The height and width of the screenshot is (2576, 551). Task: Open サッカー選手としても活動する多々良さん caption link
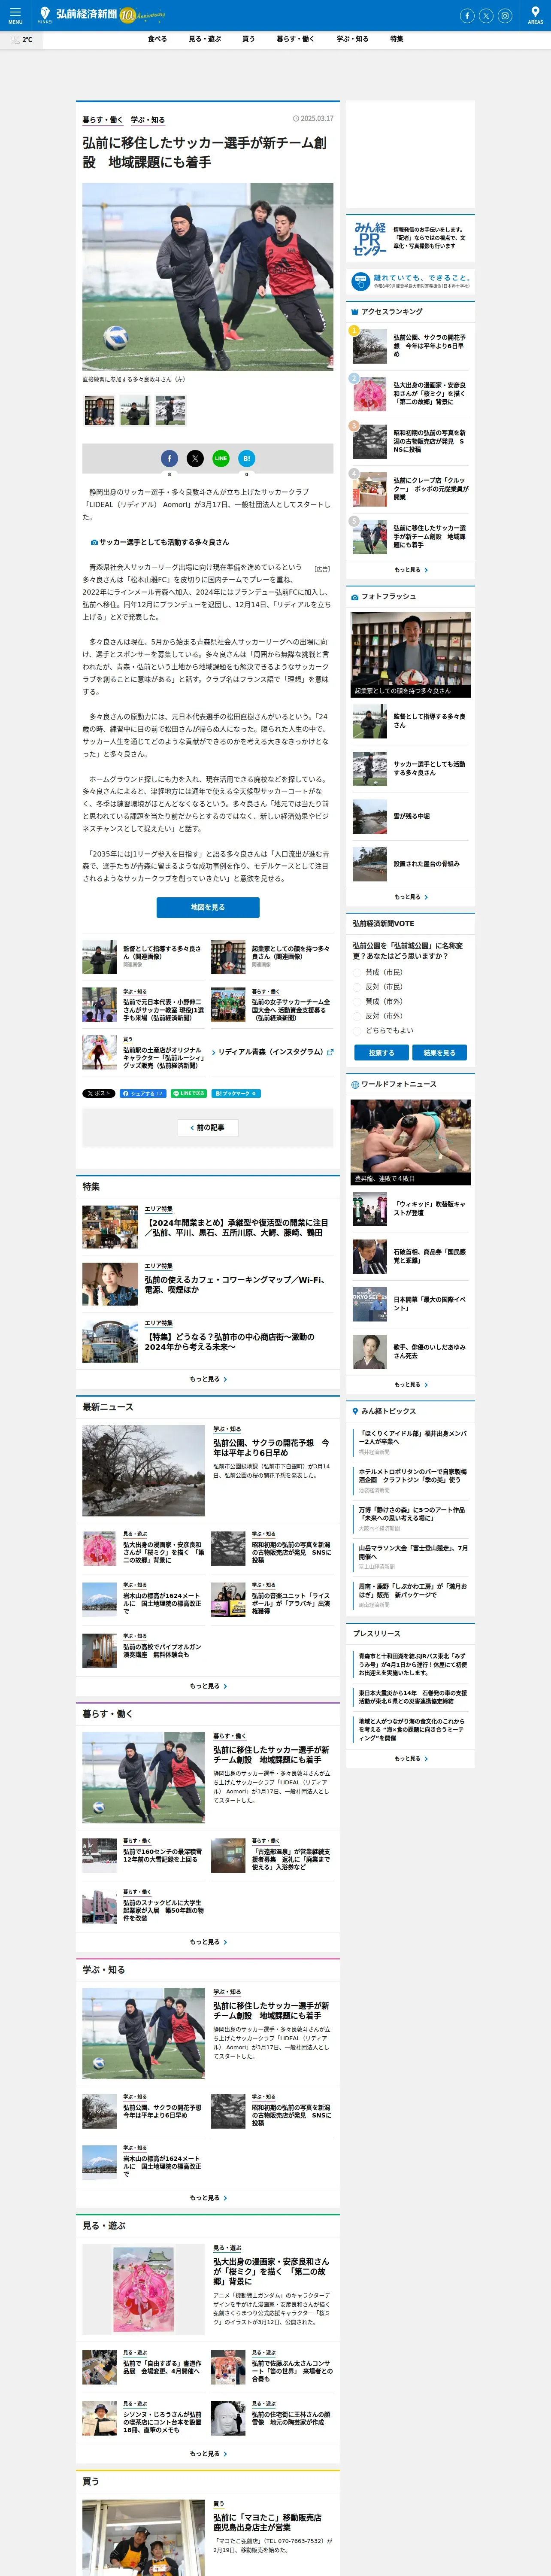160,542
